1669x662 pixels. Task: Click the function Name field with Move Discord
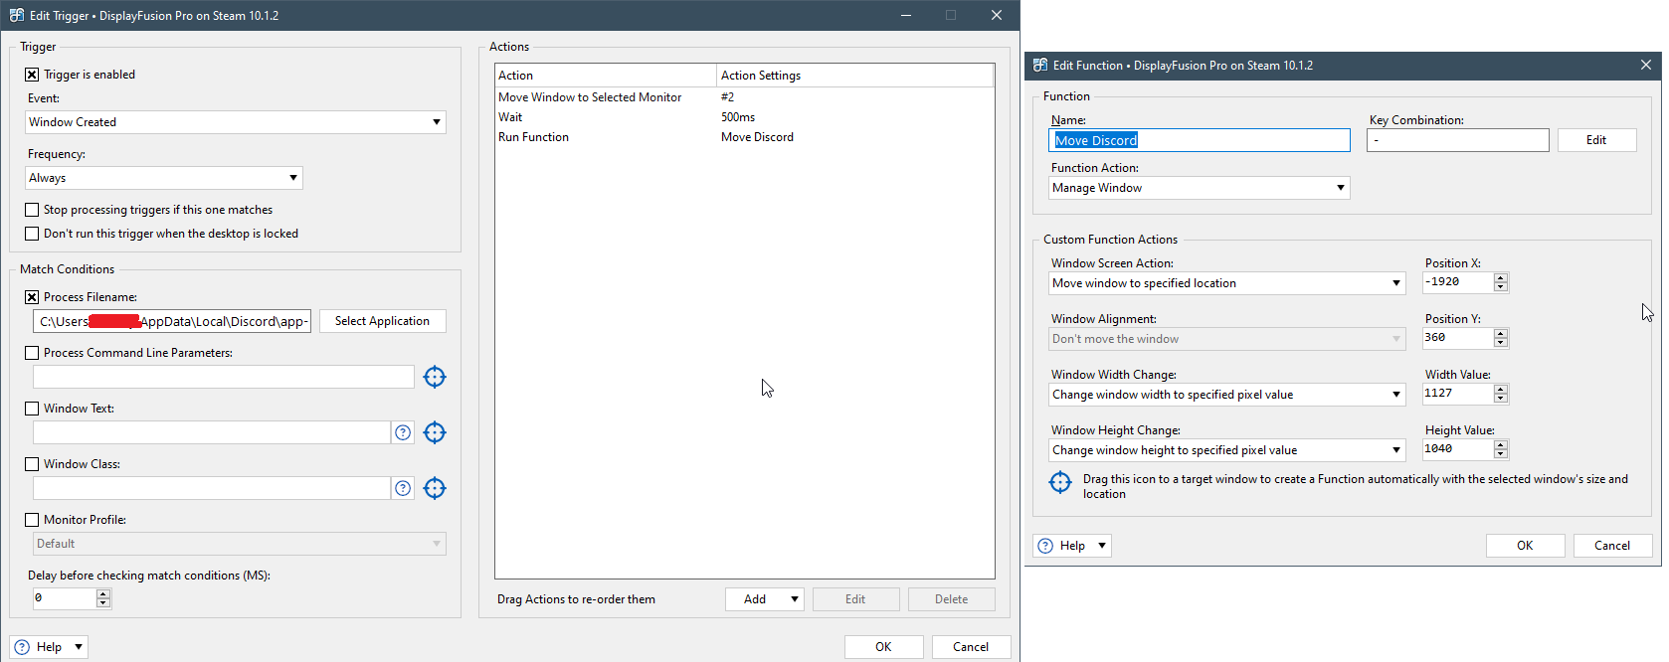1200,140
